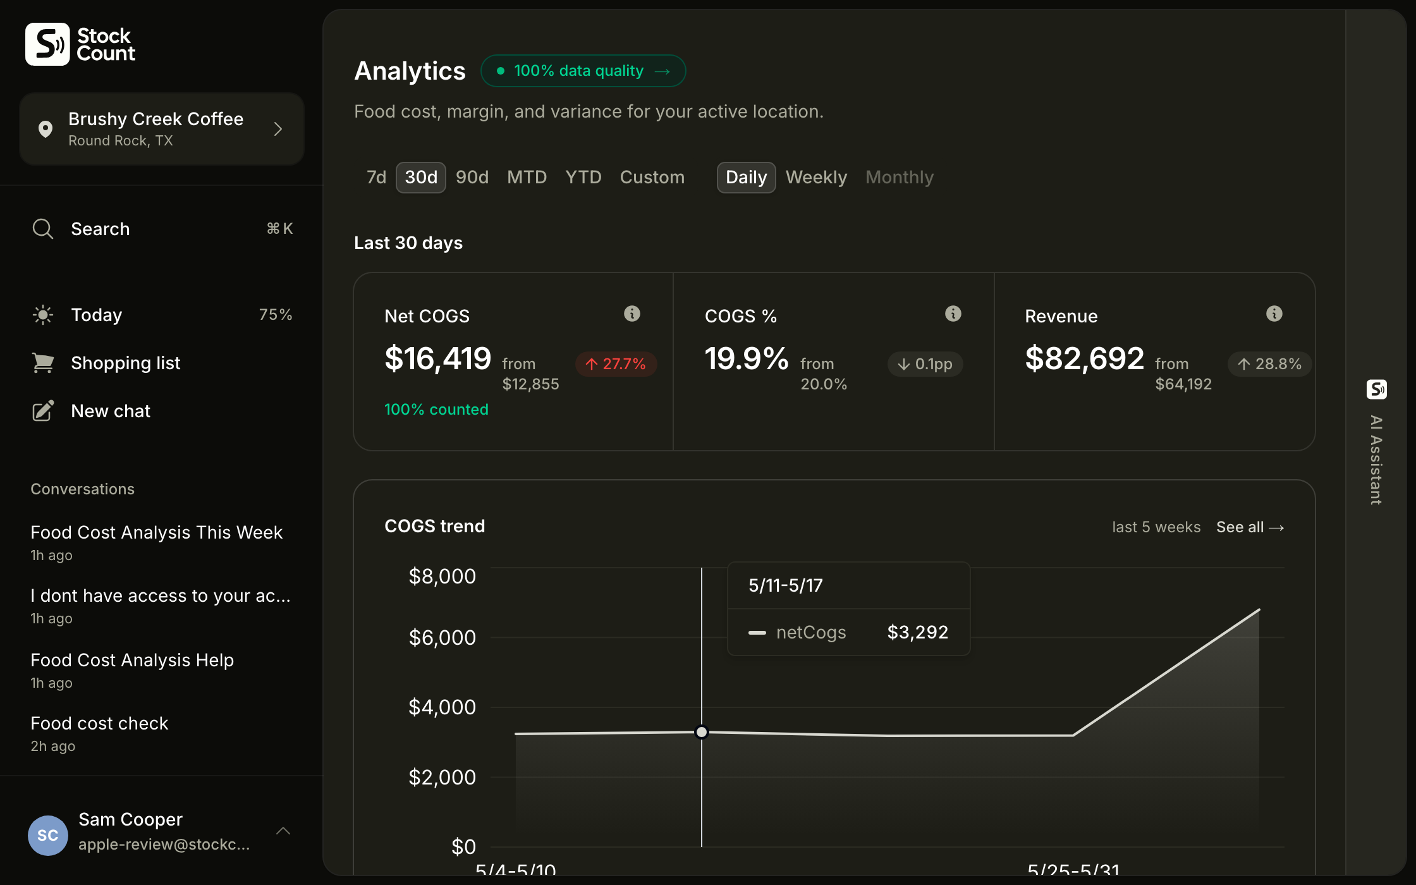This screenshot has width=1416, height=885.
Task: Click the $82,692 Revenue value
Action: (x=1085, y=359)
